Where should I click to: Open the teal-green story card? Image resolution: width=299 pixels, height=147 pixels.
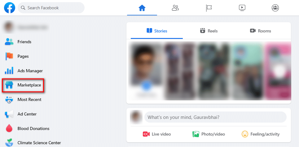(x=247, y=71)
